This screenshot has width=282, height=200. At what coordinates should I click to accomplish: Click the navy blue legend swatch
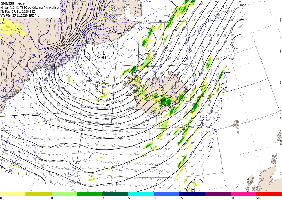(x=192, y=194)
